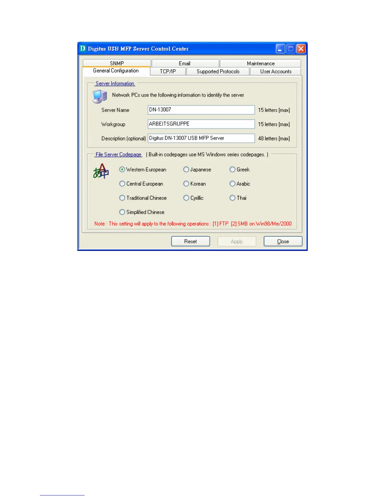385x498 pixels.
Task: Switch to Supported Protocols tab
Action: click(x=218, y=71)
